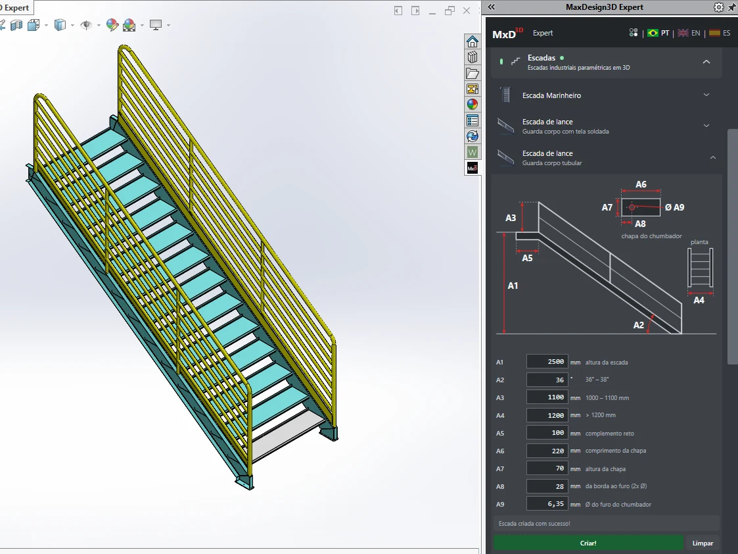Image resolution: width=738 pixels, height=554 pixels.
Task: Click the Section View tool
Action: tap(16, 25)
